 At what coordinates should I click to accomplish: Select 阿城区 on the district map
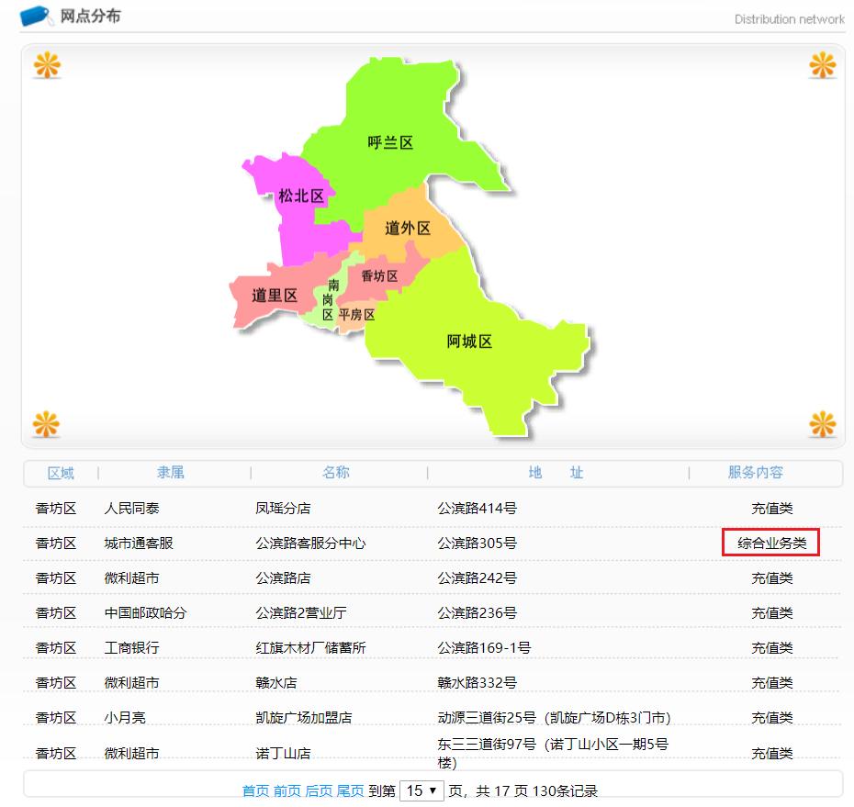point(468,341)
